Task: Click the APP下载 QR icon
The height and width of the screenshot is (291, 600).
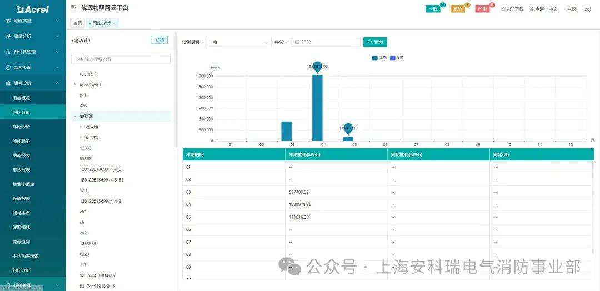Action: click(x=503, y=9)
